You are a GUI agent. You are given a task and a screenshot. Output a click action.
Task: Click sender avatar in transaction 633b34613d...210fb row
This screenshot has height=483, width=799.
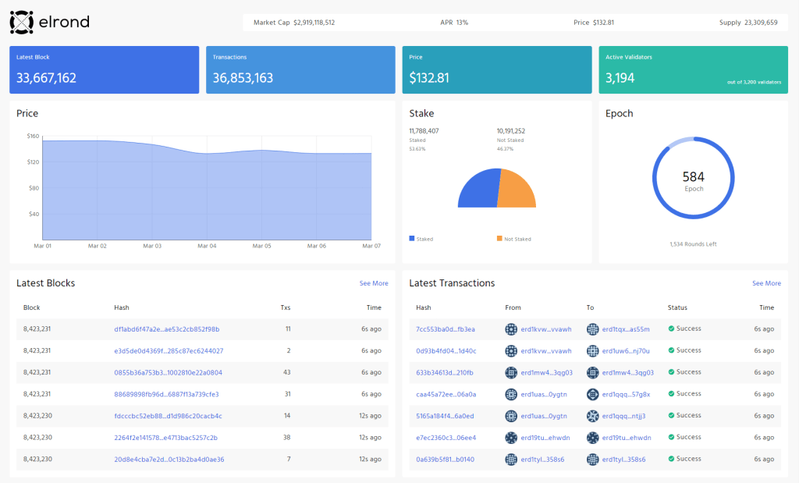click(512, 372)
